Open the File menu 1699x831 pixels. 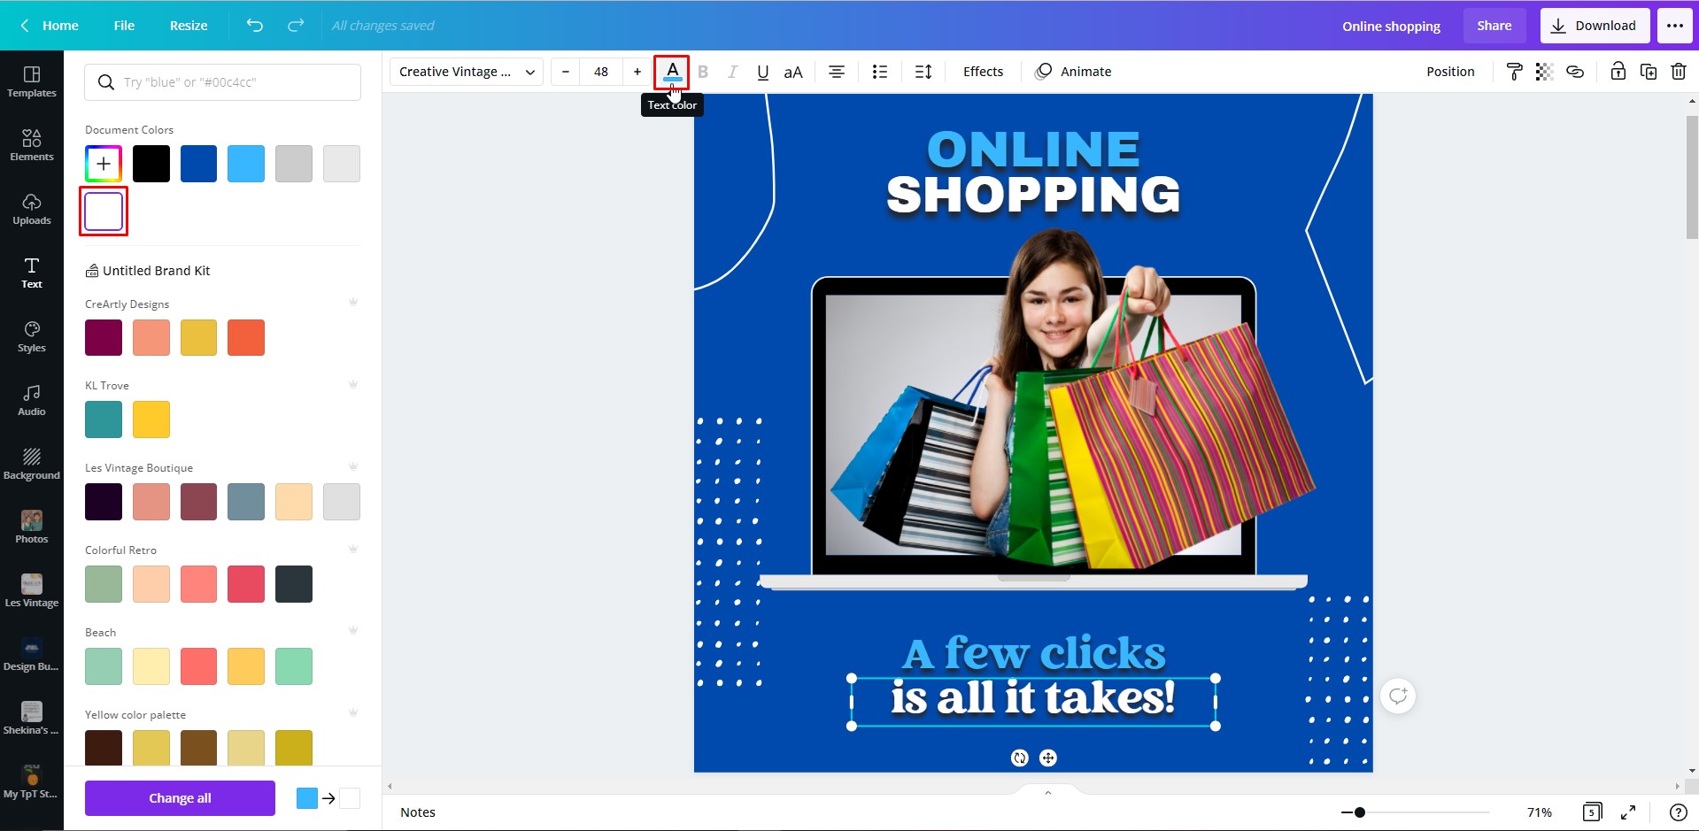pos(124,26)
